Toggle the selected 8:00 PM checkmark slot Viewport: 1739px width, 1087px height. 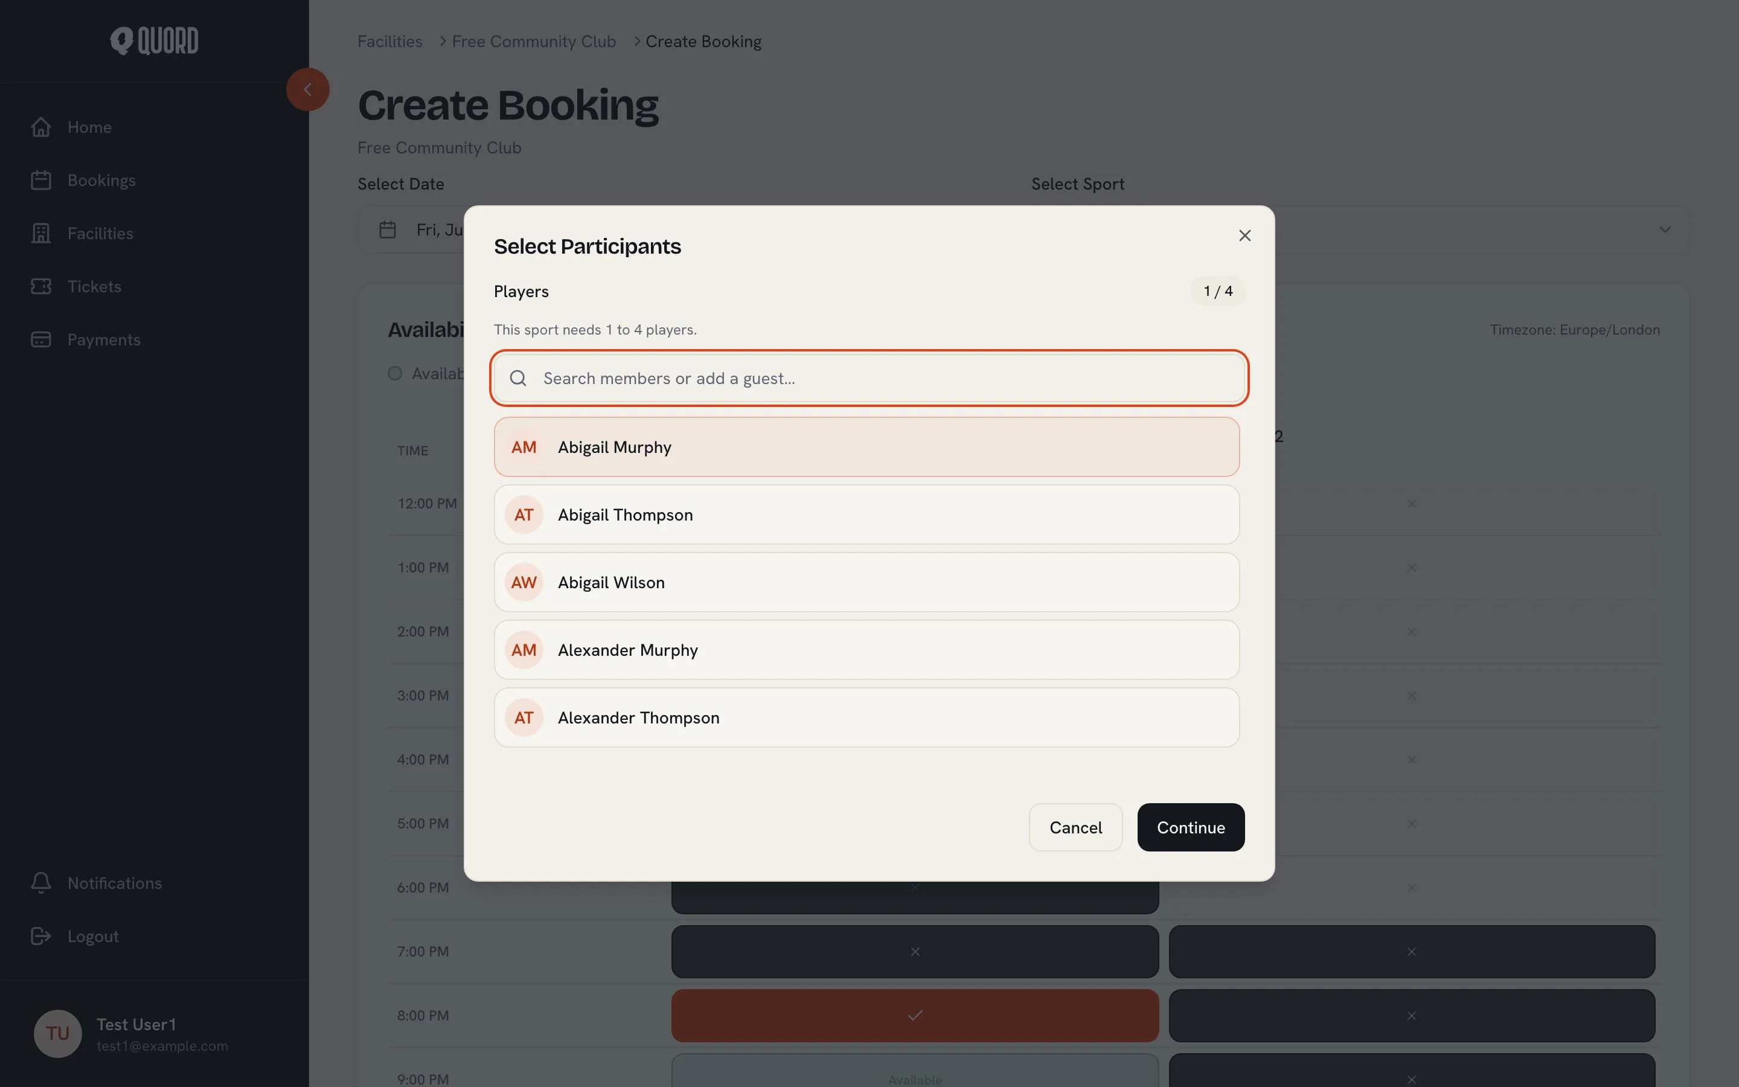pyautogui.click(x=915, y=1016)
